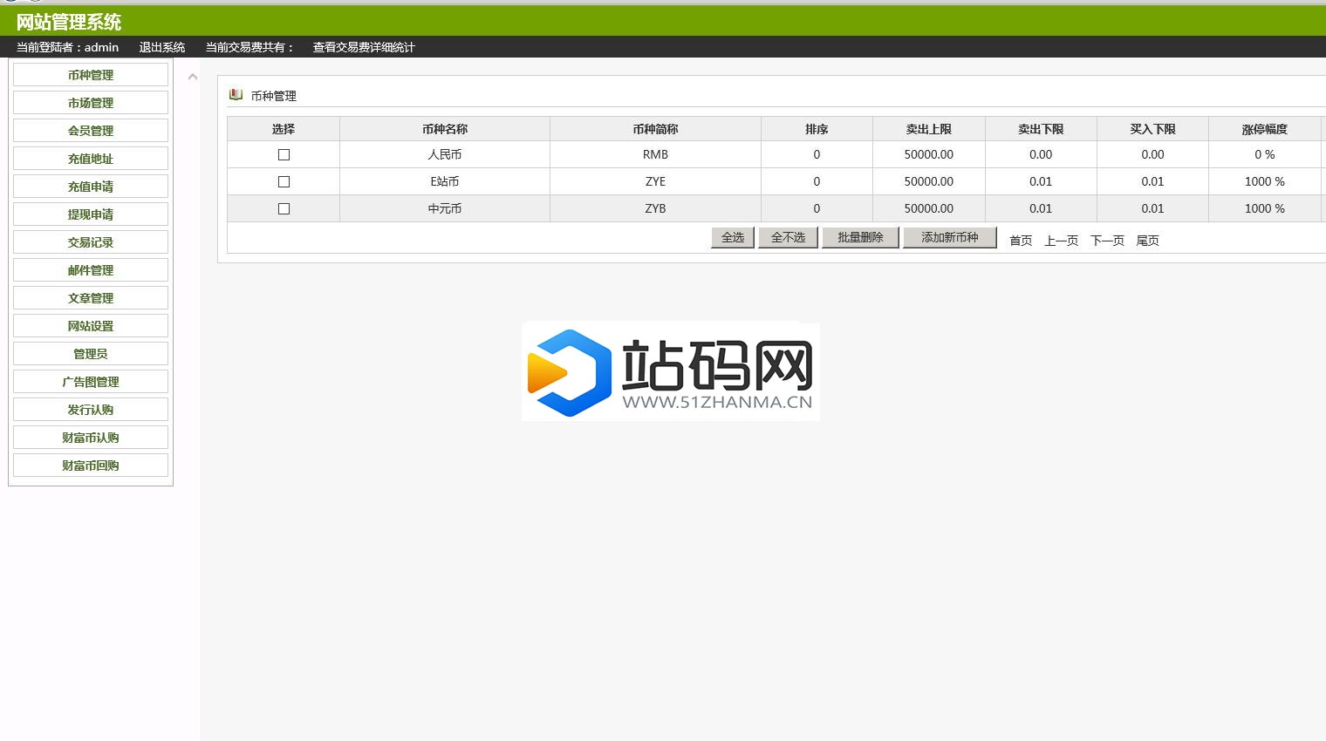
Task: Click 50000.00 in the 人民币 row
Action: [929, 154]
